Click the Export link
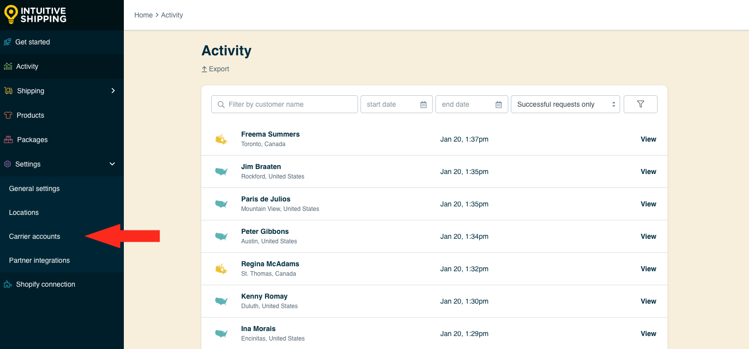This screenshot has width=749, height=349. (x=215, y=69)
